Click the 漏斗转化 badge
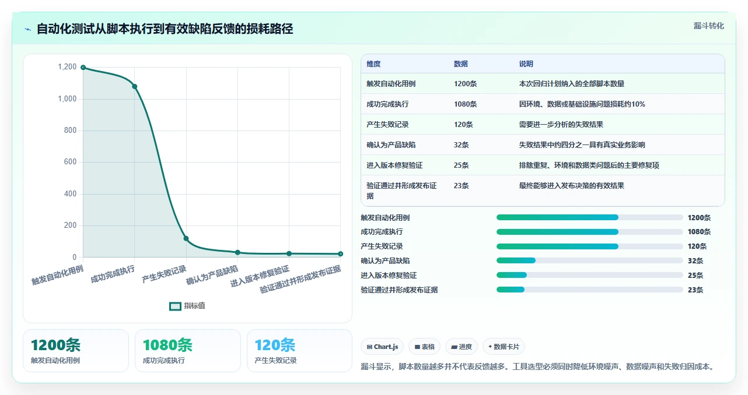Screen dimensions: 748x395 pyautogui.click(x=708, y=26)
